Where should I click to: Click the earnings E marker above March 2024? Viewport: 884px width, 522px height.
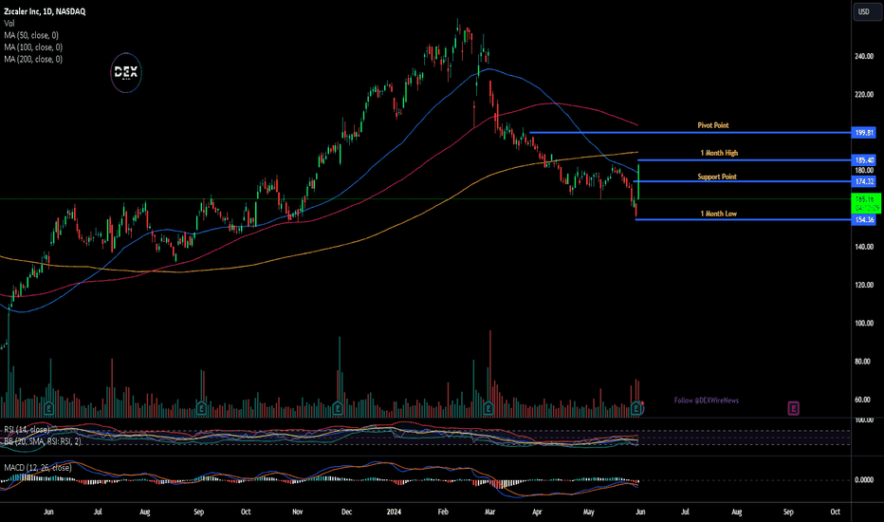488,407
